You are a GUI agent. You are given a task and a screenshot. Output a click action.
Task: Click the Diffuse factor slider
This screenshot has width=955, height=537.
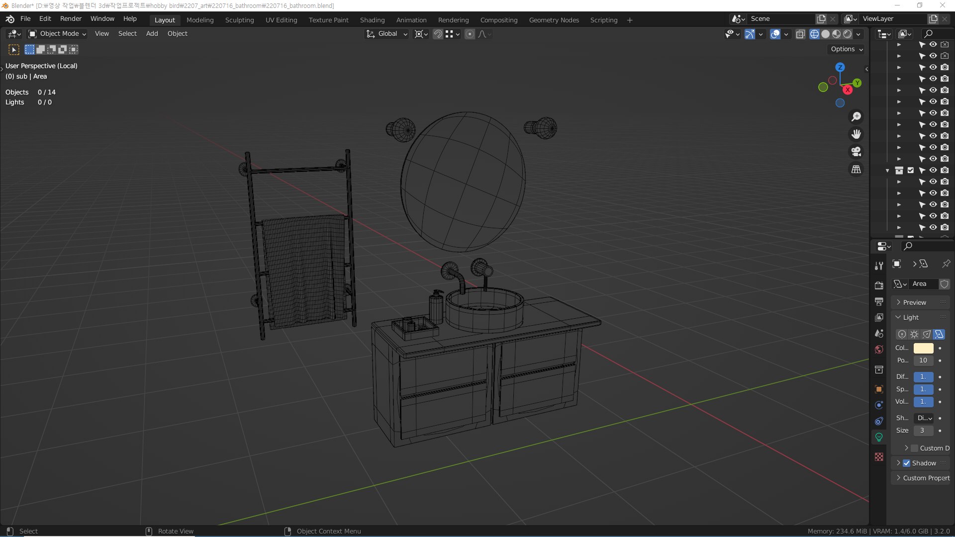point(923,377)
